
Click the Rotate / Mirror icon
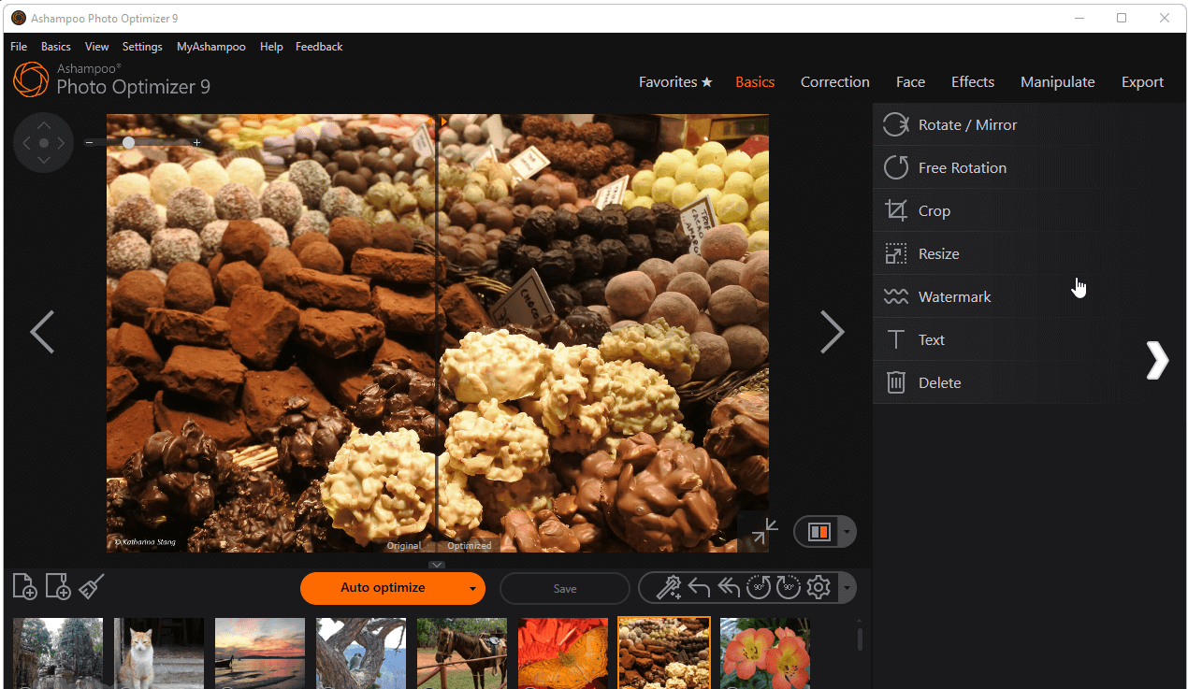click(895, 125)
